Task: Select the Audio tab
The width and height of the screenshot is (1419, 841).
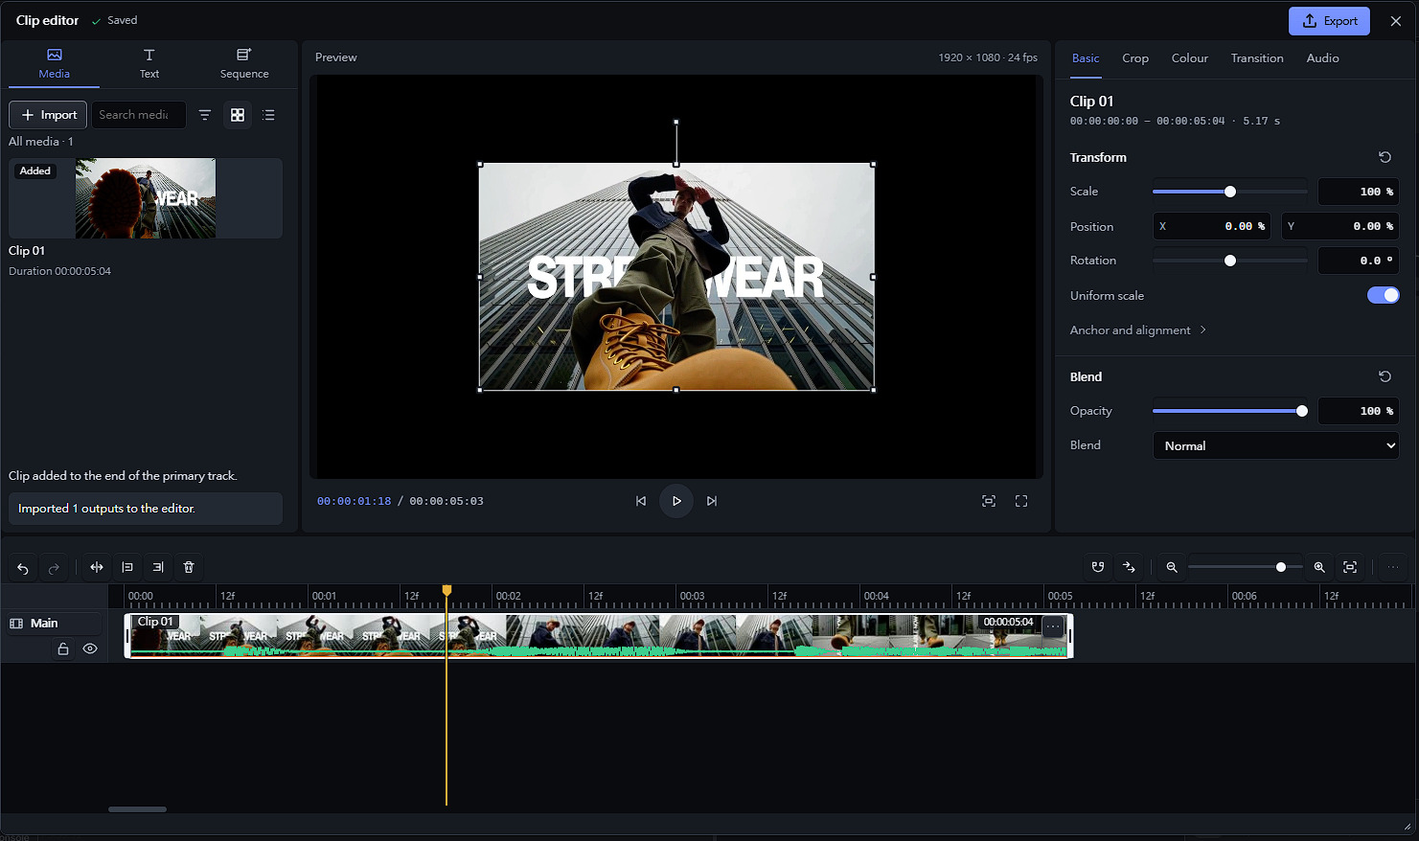Action: pos(1323,58)
